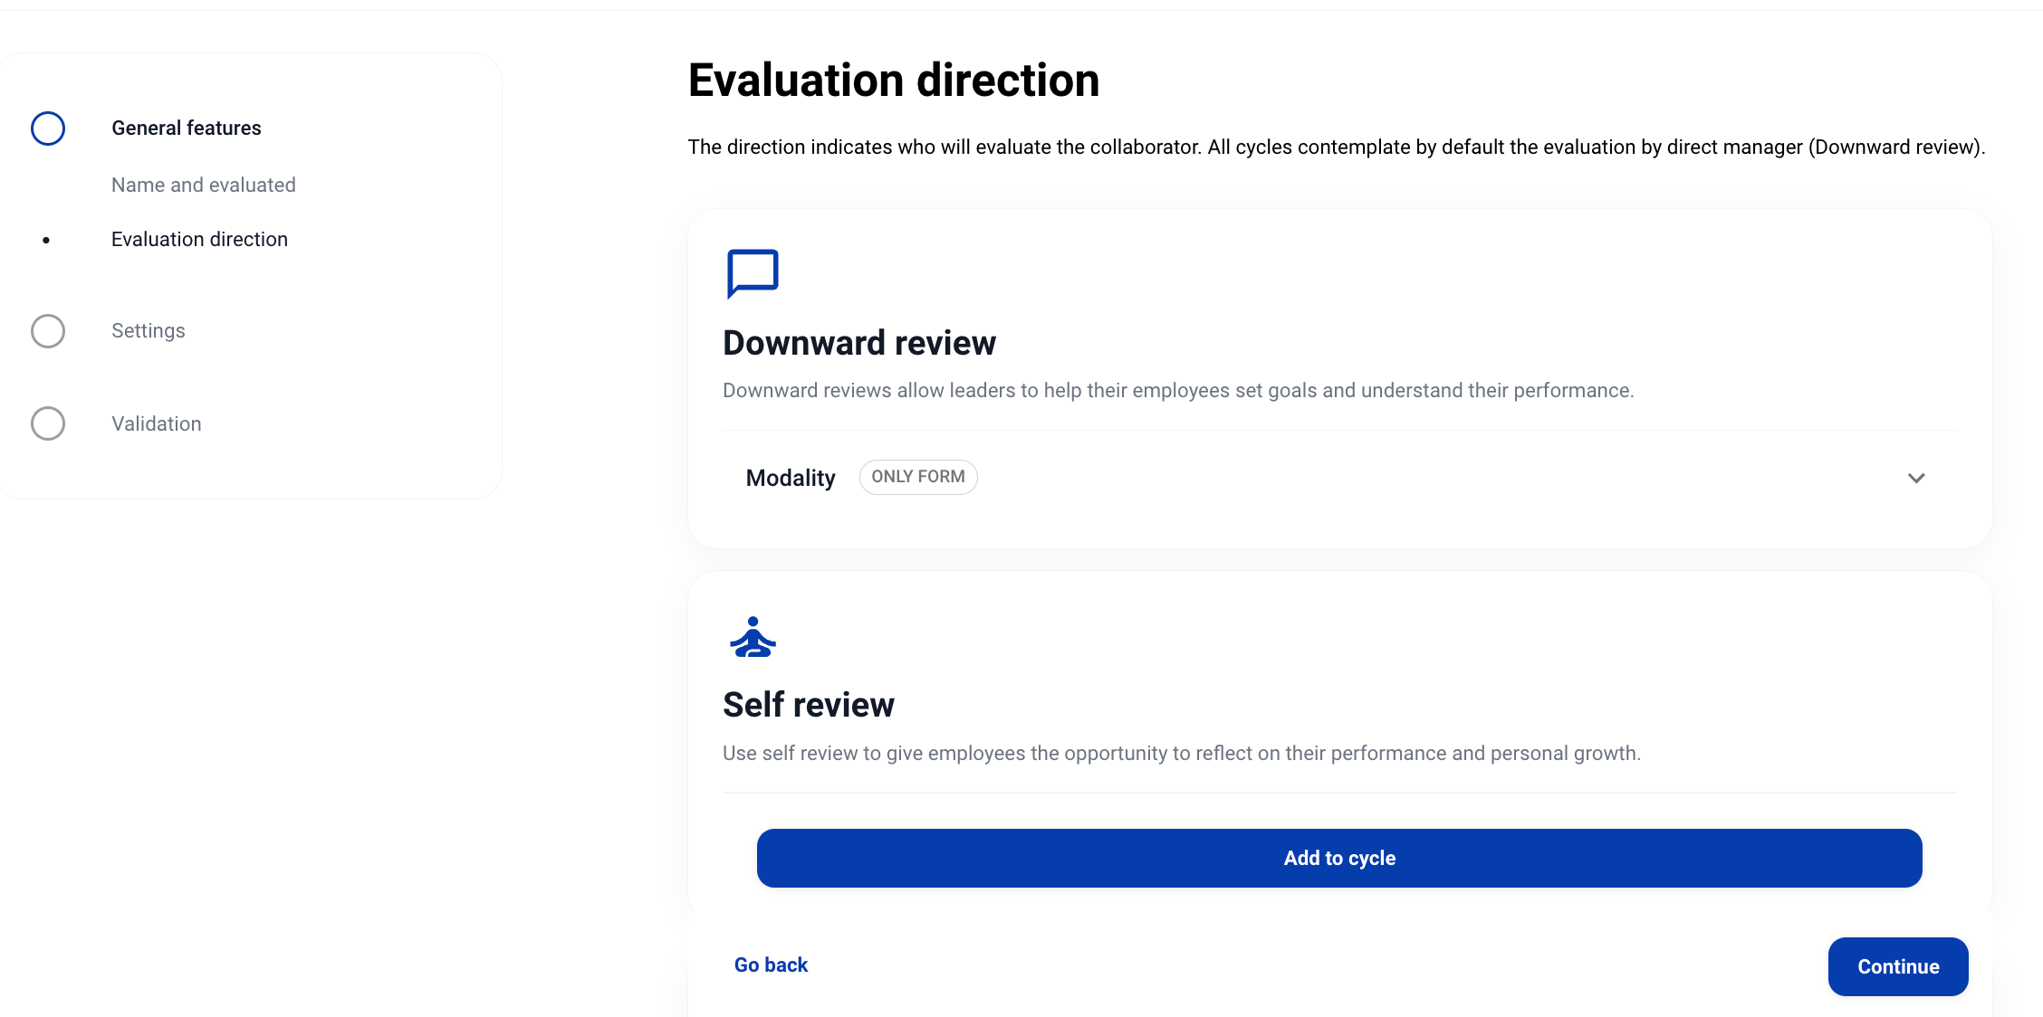2043x1017 pixels.
Task: Jump to the Settings step label
Action: tap(148, 331)
